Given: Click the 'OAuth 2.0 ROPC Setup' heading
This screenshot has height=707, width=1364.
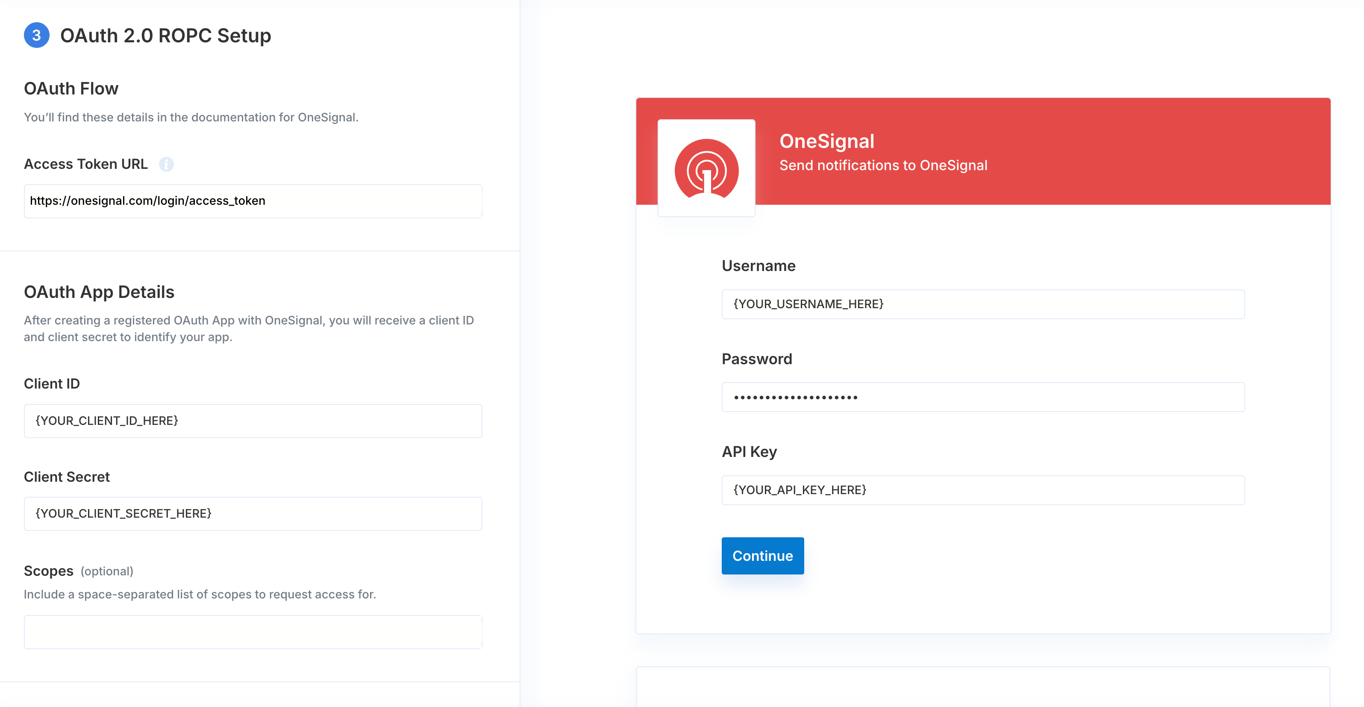Looking at the screenshot, I should click(165, 35).
